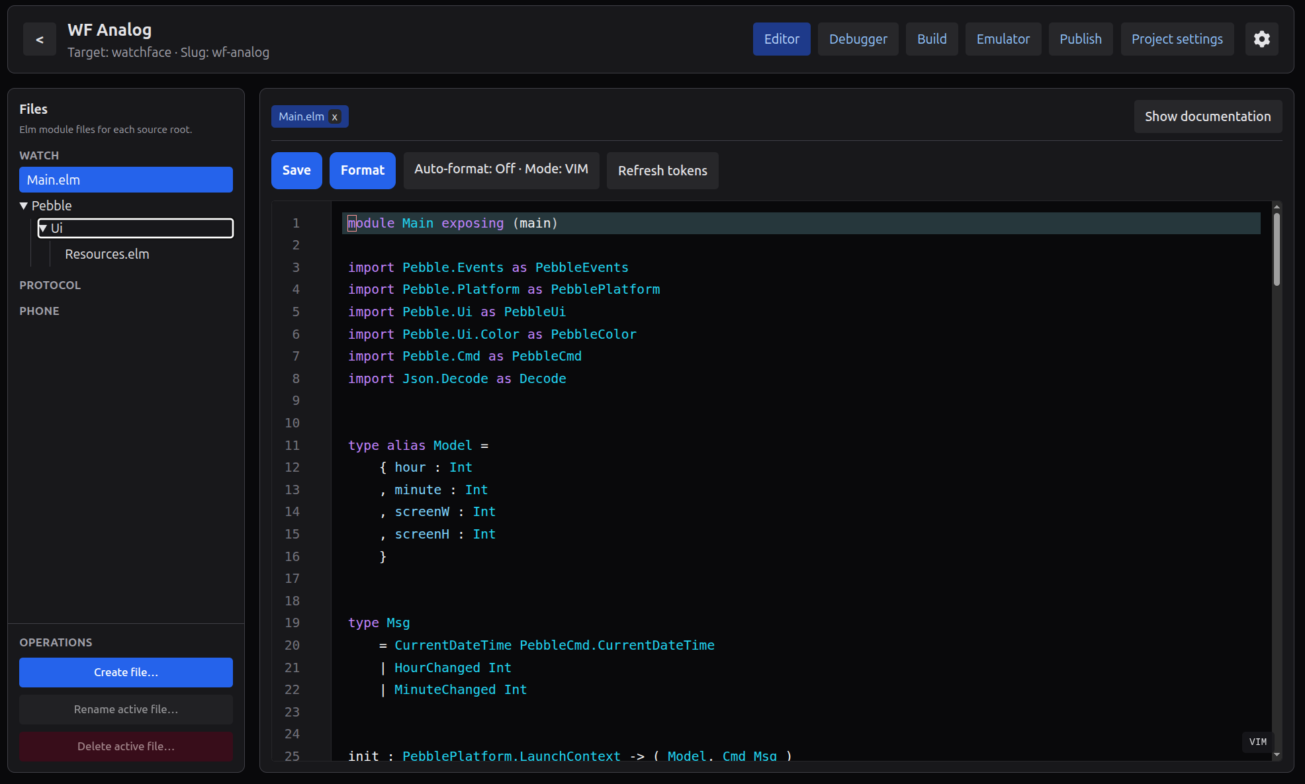Start a Build of the project
The width and height of the screenshot is (1305, 784).
pos(932,39)
